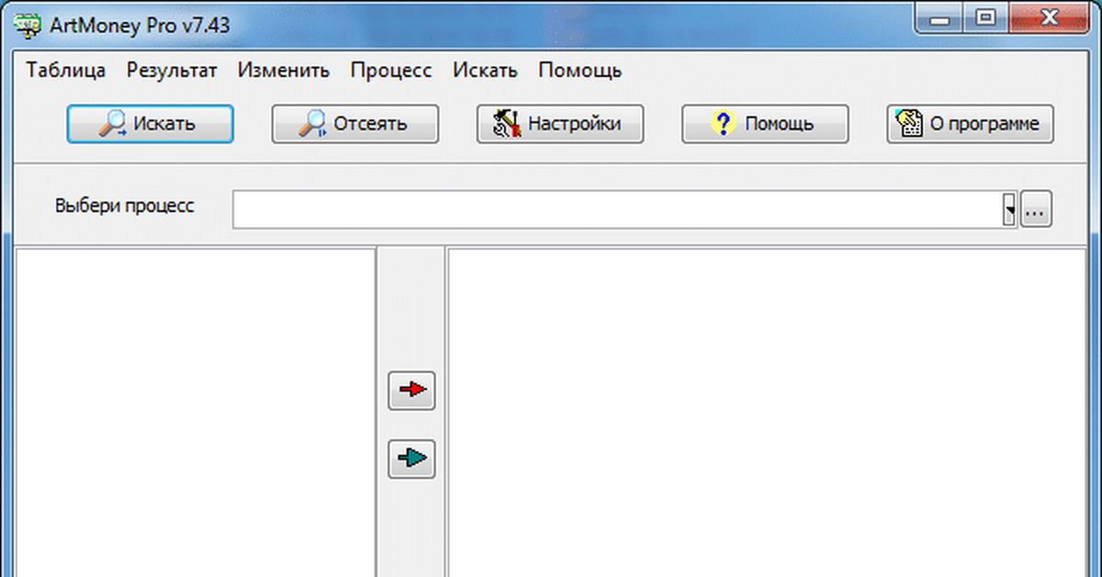This screenshot has height=577, width=1102.
Task: Click the green arrow transfer button
Action: coord(411,458)
